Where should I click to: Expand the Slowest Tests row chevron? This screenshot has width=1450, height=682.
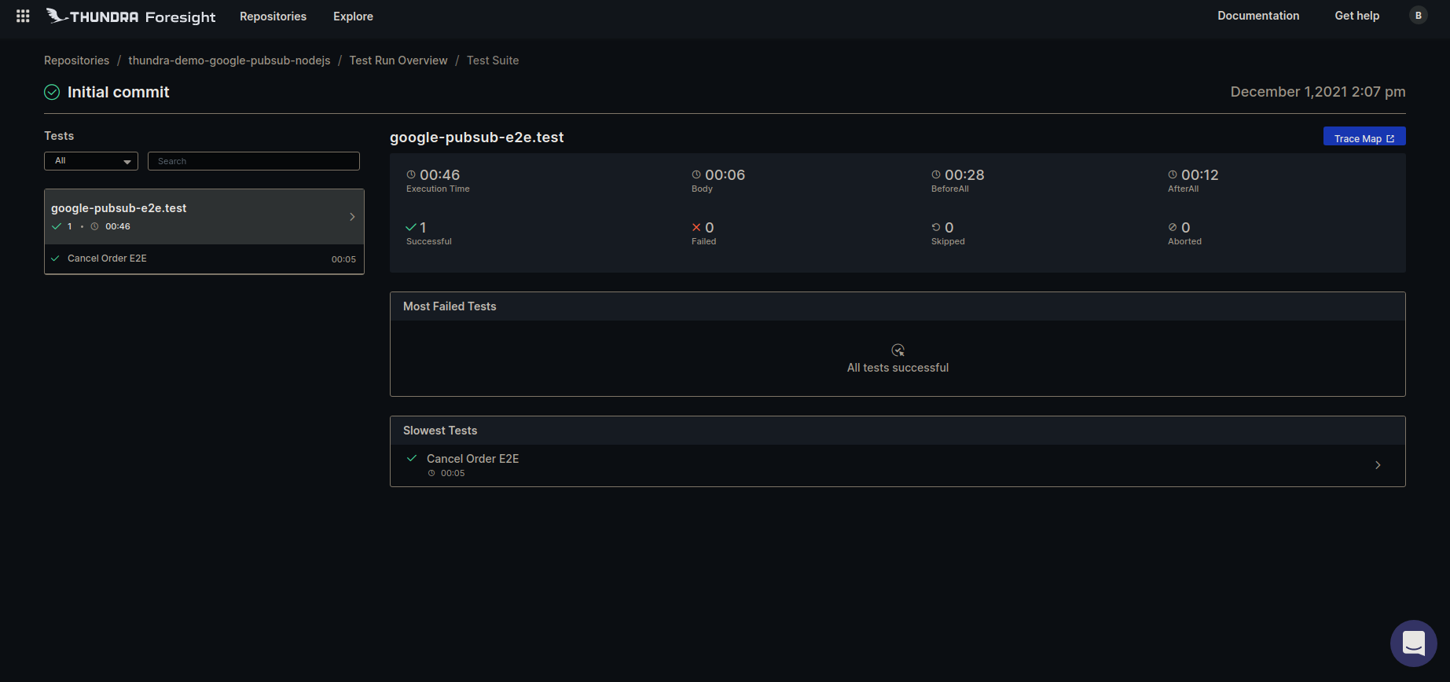pos(1378,465)
